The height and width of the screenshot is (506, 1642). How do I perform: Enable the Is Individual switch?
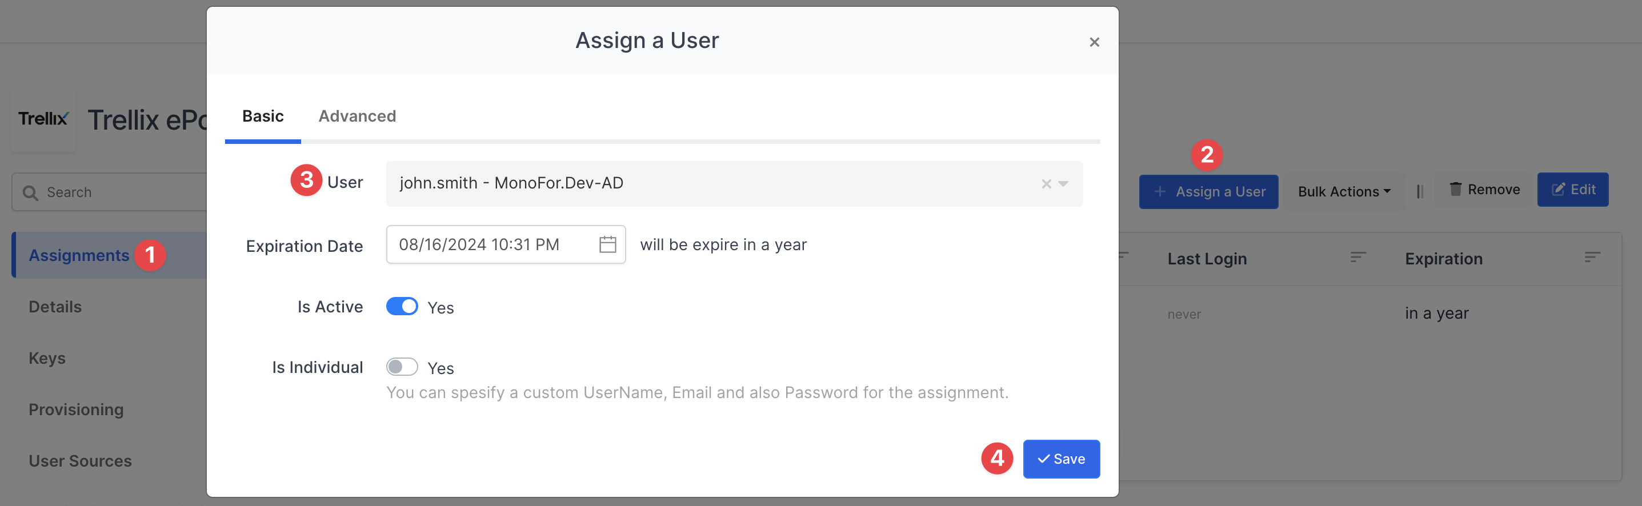[x=402, y=367]
